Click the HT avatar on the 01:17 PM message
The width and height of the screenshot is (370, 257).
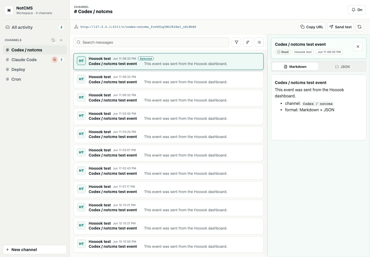(x=81, y=189)
